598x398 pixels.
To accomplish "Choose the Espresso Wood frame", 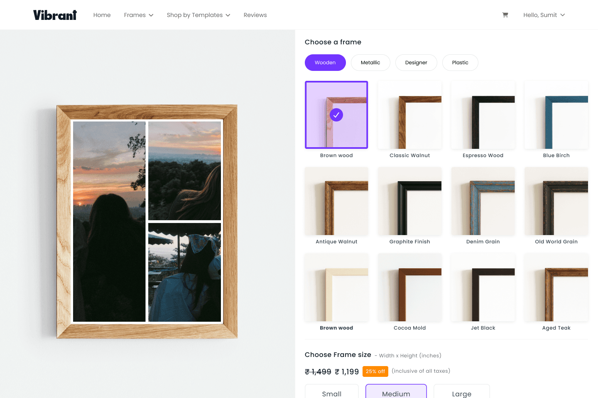I will click(x=483, y=115).
